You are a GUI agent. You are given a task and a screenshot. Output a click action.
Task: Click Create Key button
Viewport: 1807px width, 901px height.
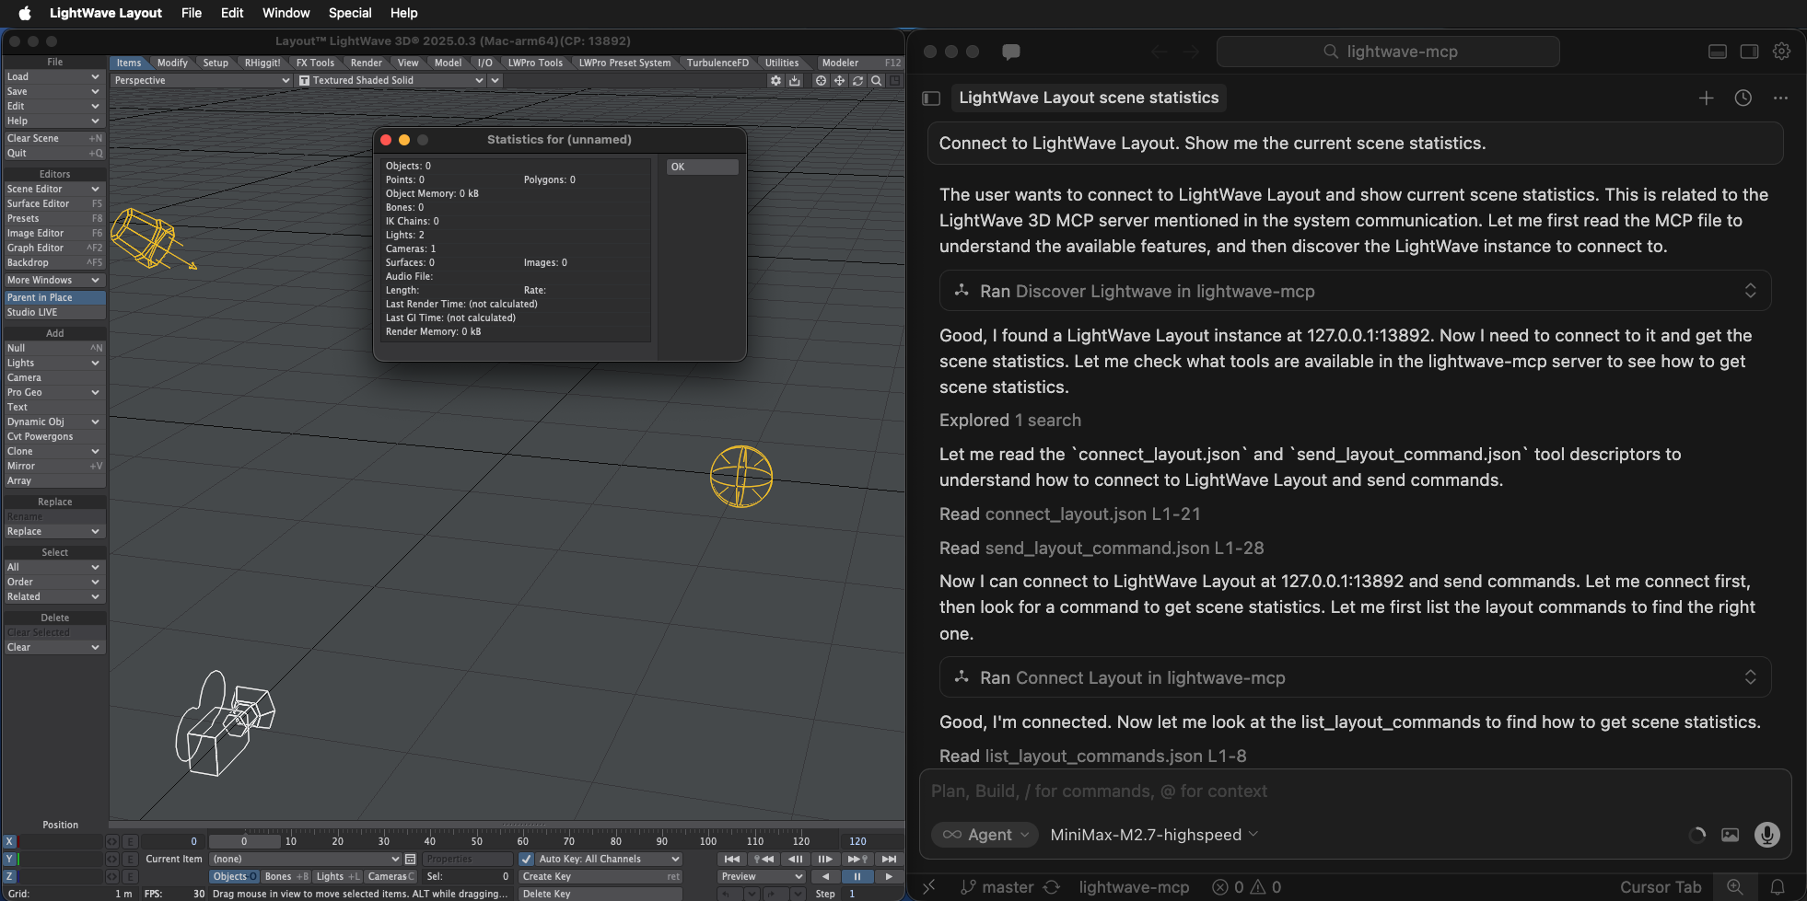600,876
